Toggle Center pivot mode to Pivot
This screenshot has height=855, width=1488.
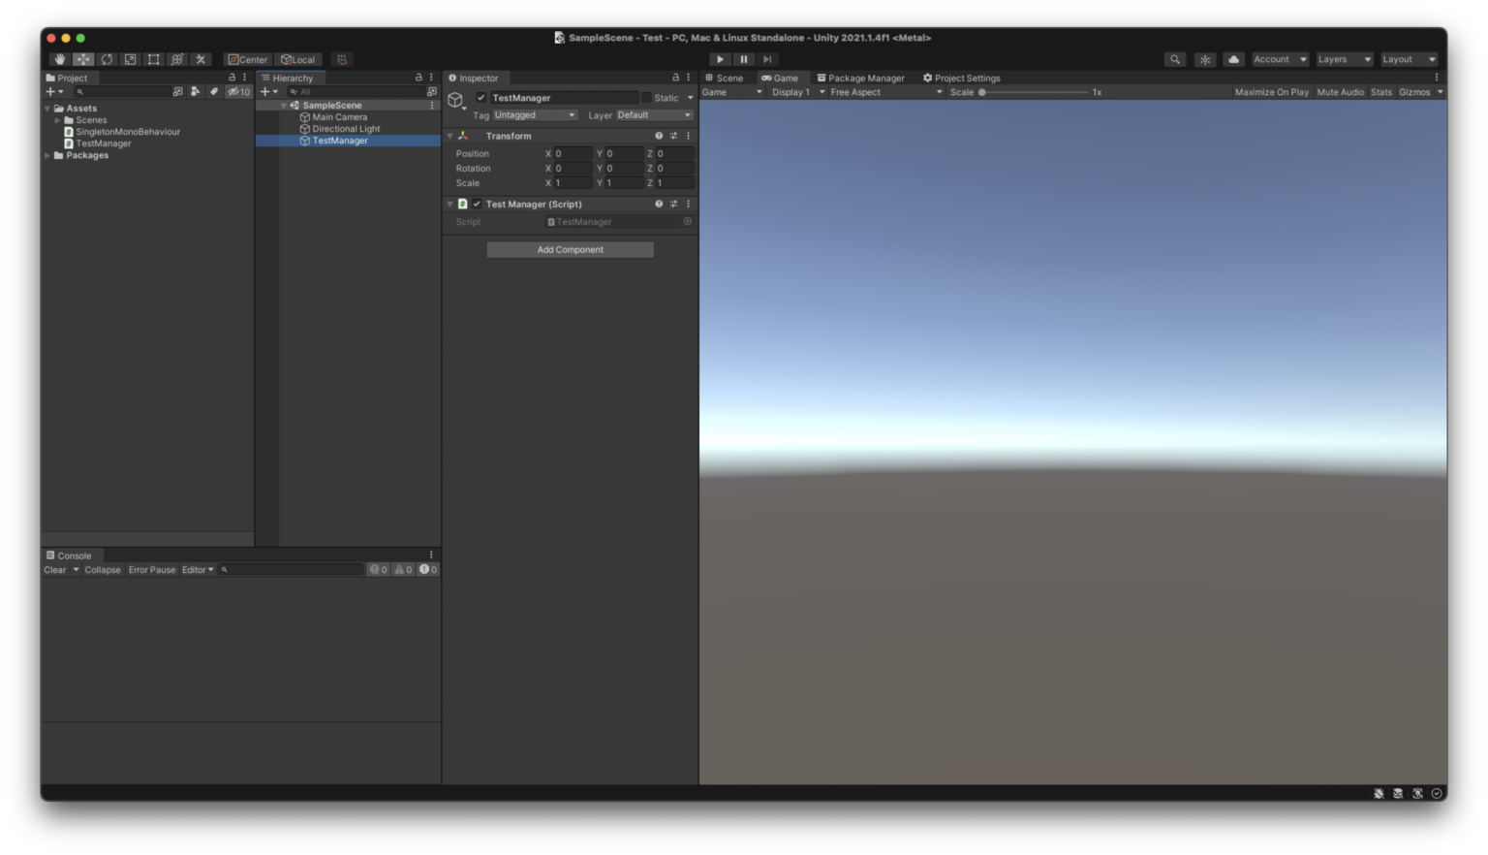248,59
